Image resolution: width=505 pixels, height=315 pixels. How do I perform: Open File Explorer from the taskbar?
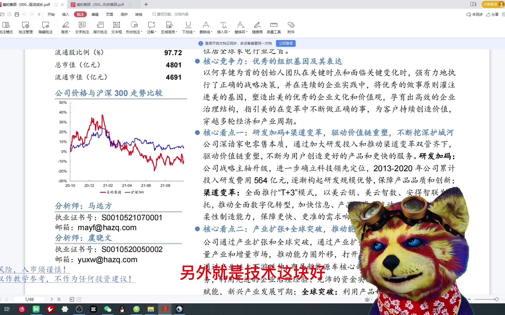151,309
